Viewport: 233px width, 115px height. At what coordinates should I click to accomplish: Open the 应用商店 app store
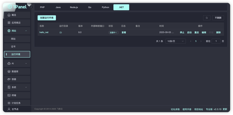coord(17,23)
